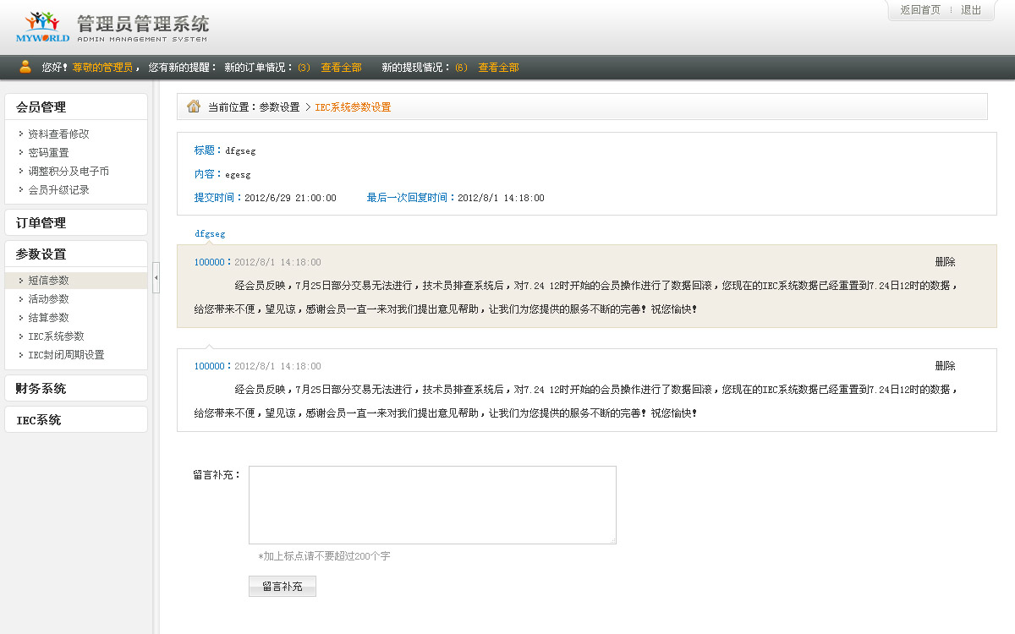This screenshot has width=1015, height=634.
Task: Click 返回首页 in top right
Action: [x=920, y=10]
